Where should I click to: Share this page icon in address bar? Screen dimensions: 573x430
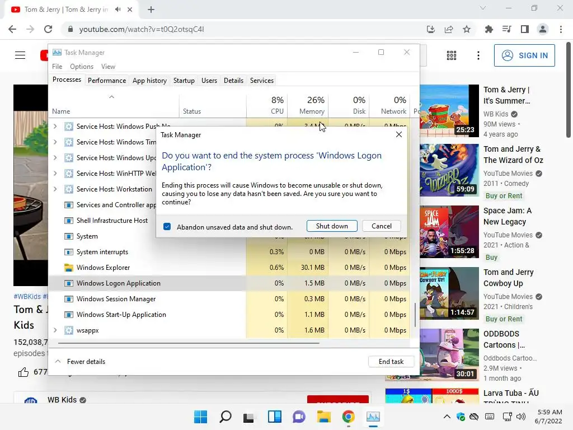[449, 29]
